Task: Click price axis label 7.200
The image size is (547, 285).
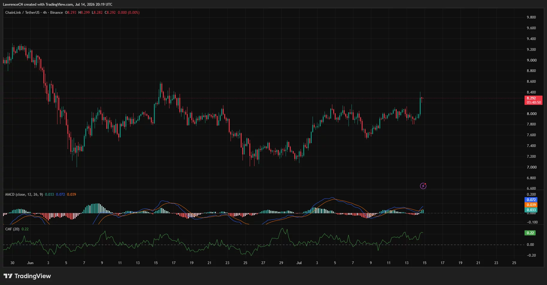Action: [531, 157]
